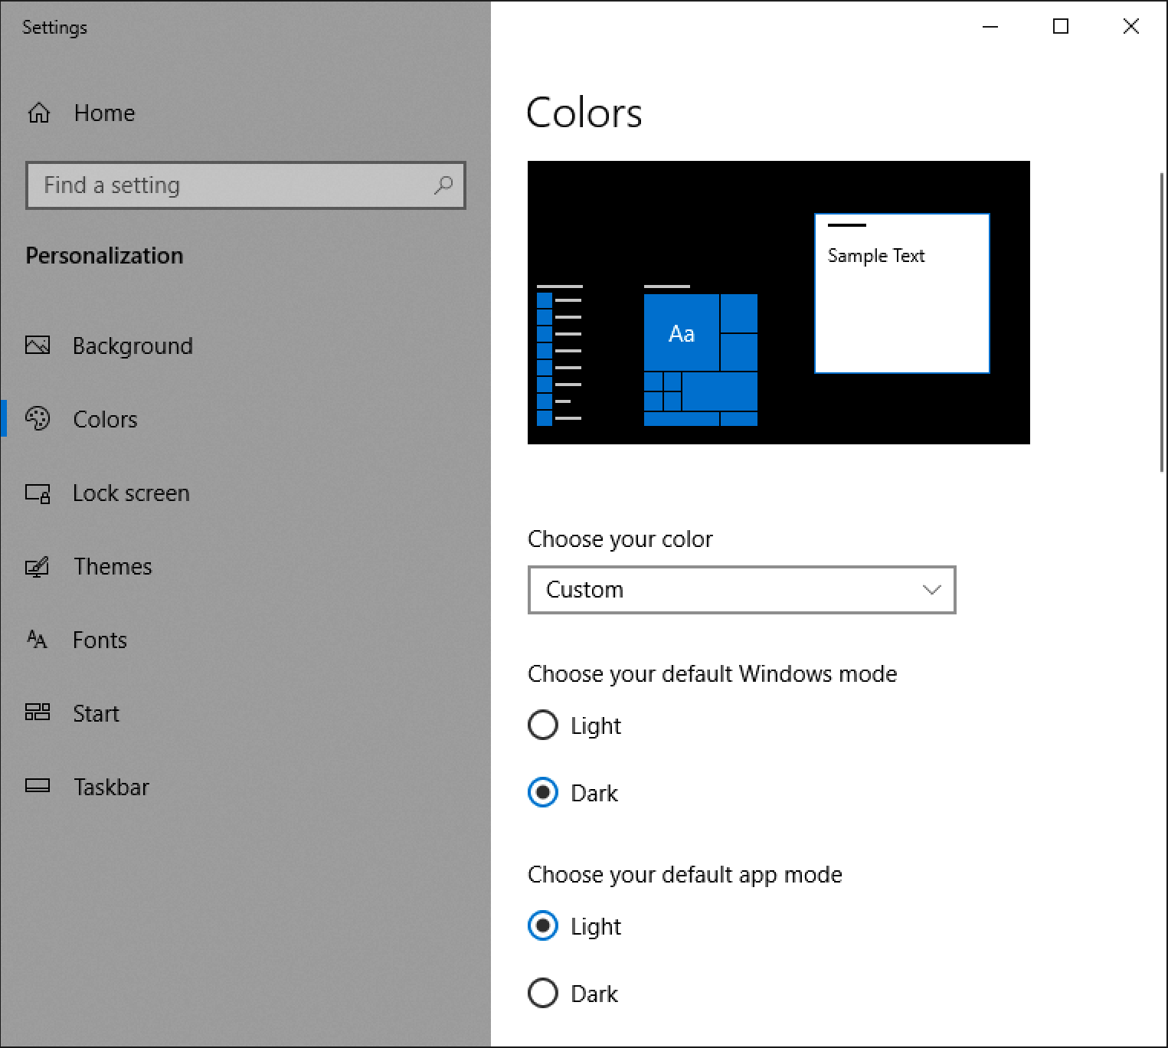Image resolution: width=1168 pixels, height=1048 pixels.
Task: Expand the Custom color selector chevron
Action: pyautogui.click(x=931, y=590)
